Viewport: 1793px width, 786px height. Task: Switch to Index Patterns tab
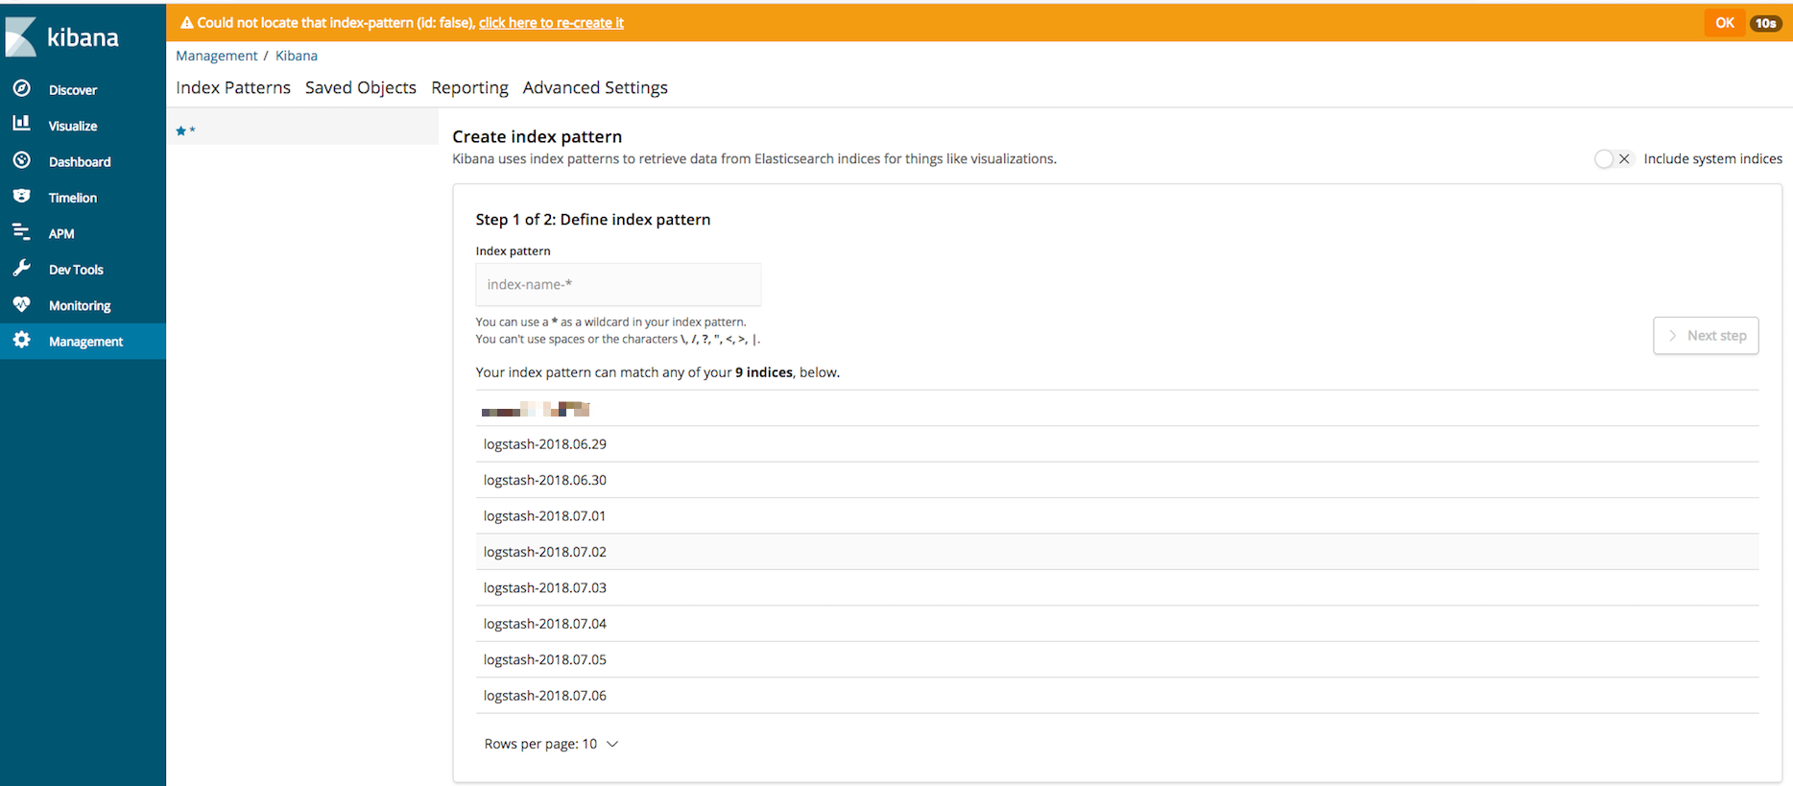click(233, 87)
